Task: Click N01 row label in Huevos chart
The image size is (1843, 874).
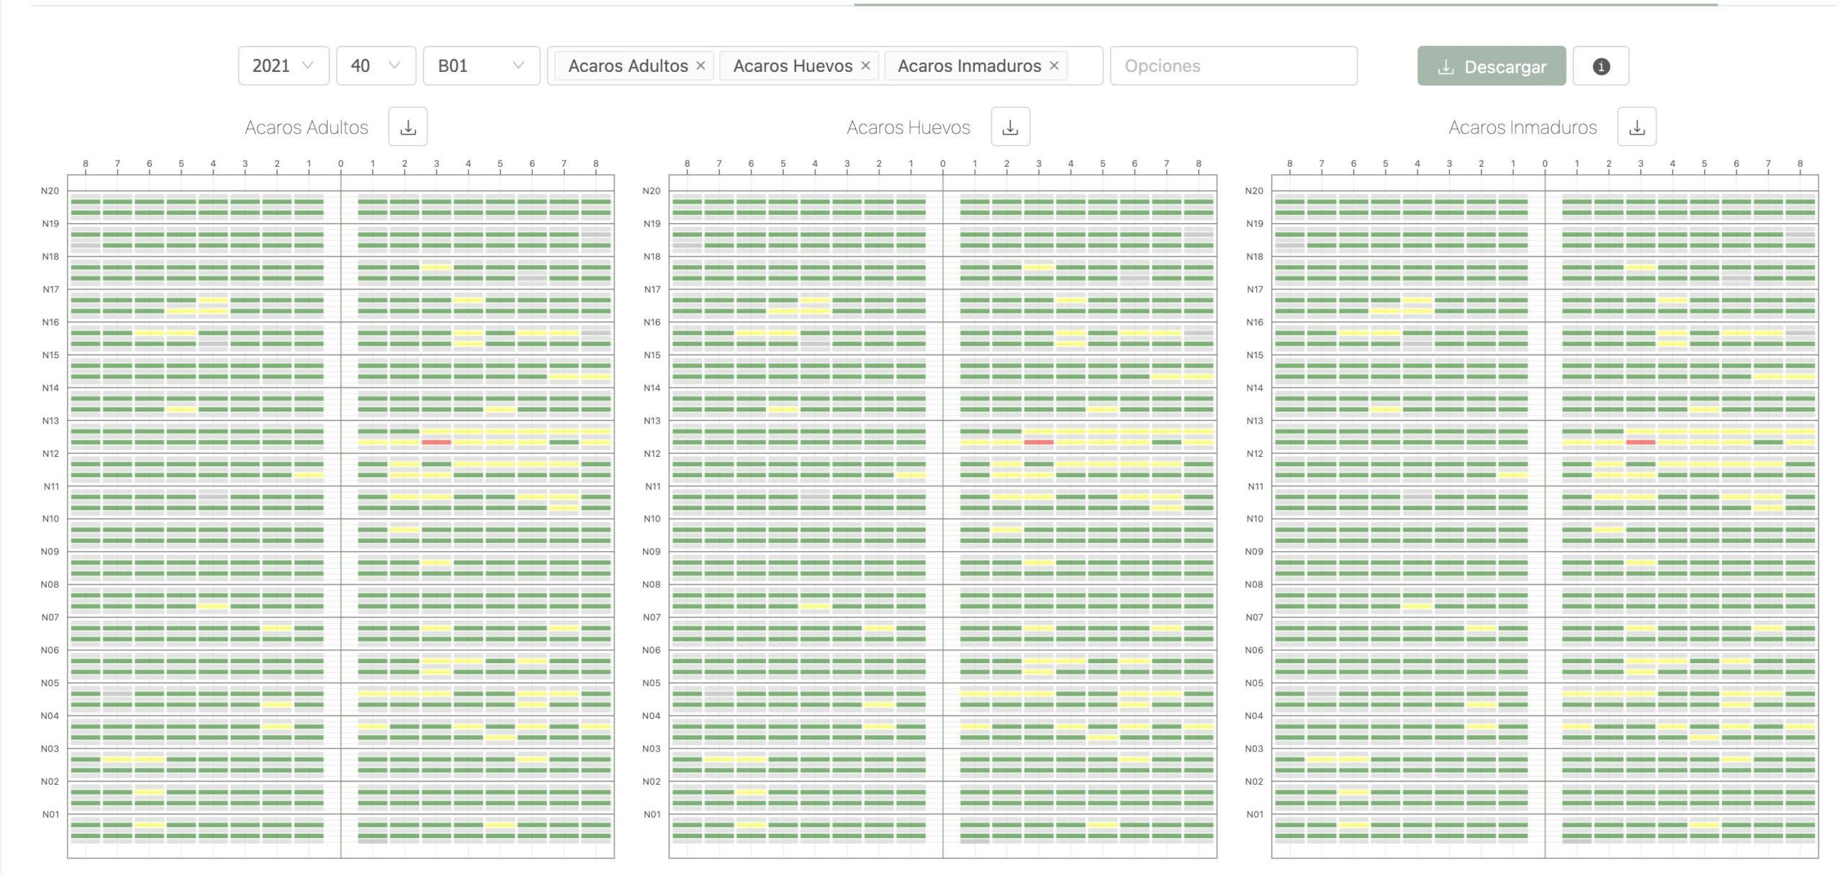Action: [652, 814]
